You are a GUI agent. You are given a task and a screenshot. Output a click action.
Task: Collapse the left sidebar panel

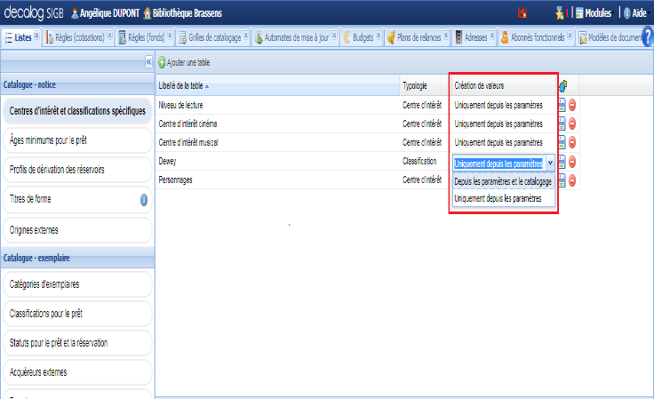pyautogui.click(x=148, y=63)
